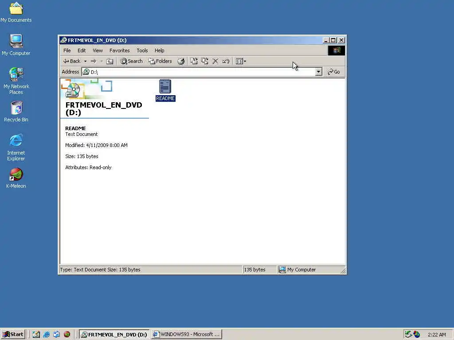The width and height of the screenshot is (454, 340).
Task: Click the Go button
Action: point(334,72)
